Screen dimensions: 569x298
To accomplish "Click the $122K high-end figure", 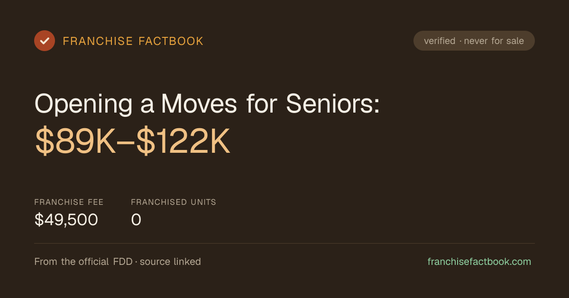I will coord(184,142).
